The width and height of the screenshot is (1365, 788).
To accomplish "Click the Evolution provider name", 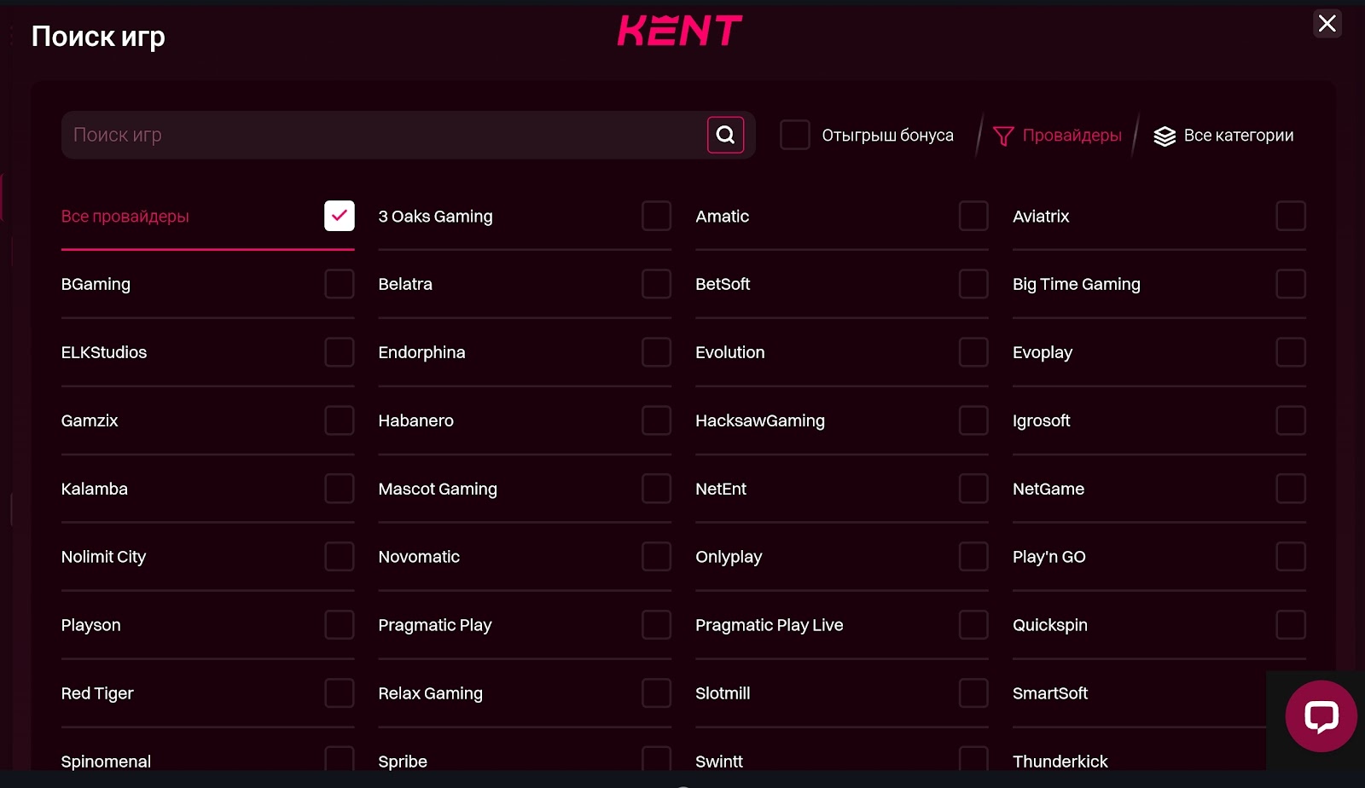I will 730,352.
